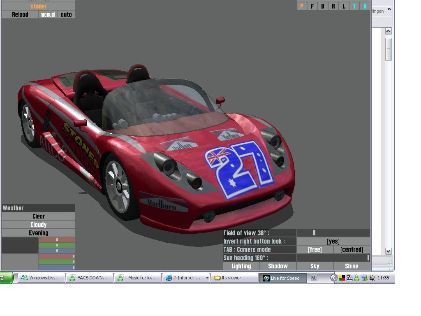Image resolution: width=421 pixels, height=316 pixels.
Task: Choose Clear weather
Action: coord(38,216)
